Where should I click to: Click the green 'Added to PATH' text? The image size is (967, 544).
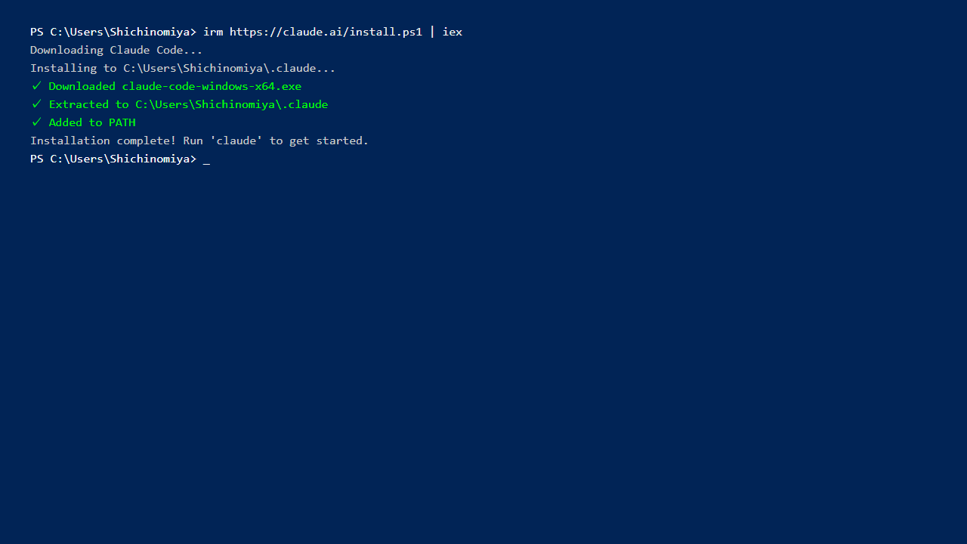(x=92, y=122)
